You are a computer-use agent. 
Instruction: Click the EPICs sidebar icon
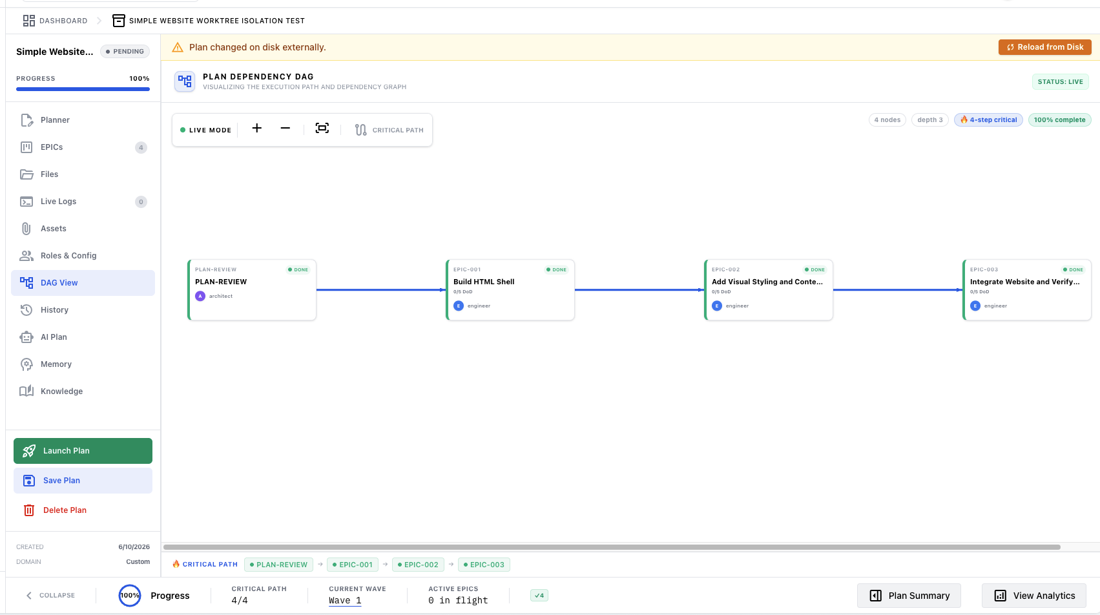point(26,147)
